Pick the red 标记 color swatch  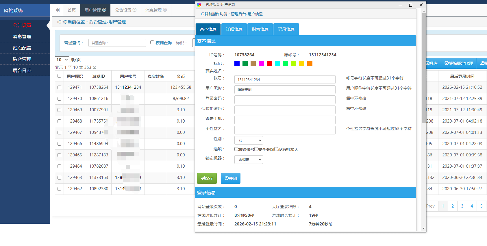[x=269, y=63]
